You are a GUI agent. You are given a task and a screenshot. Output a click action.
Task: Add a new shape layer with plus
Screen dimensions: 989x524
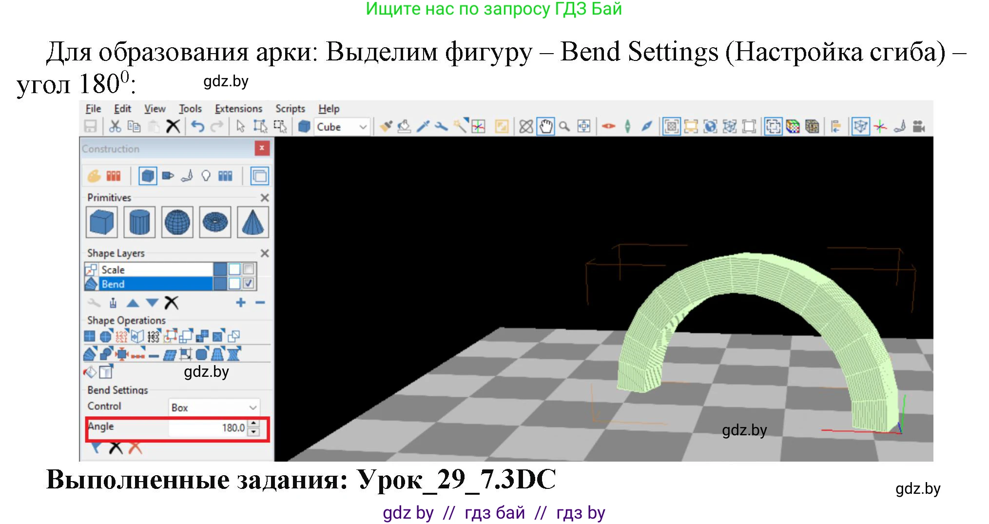pos(240,303)
